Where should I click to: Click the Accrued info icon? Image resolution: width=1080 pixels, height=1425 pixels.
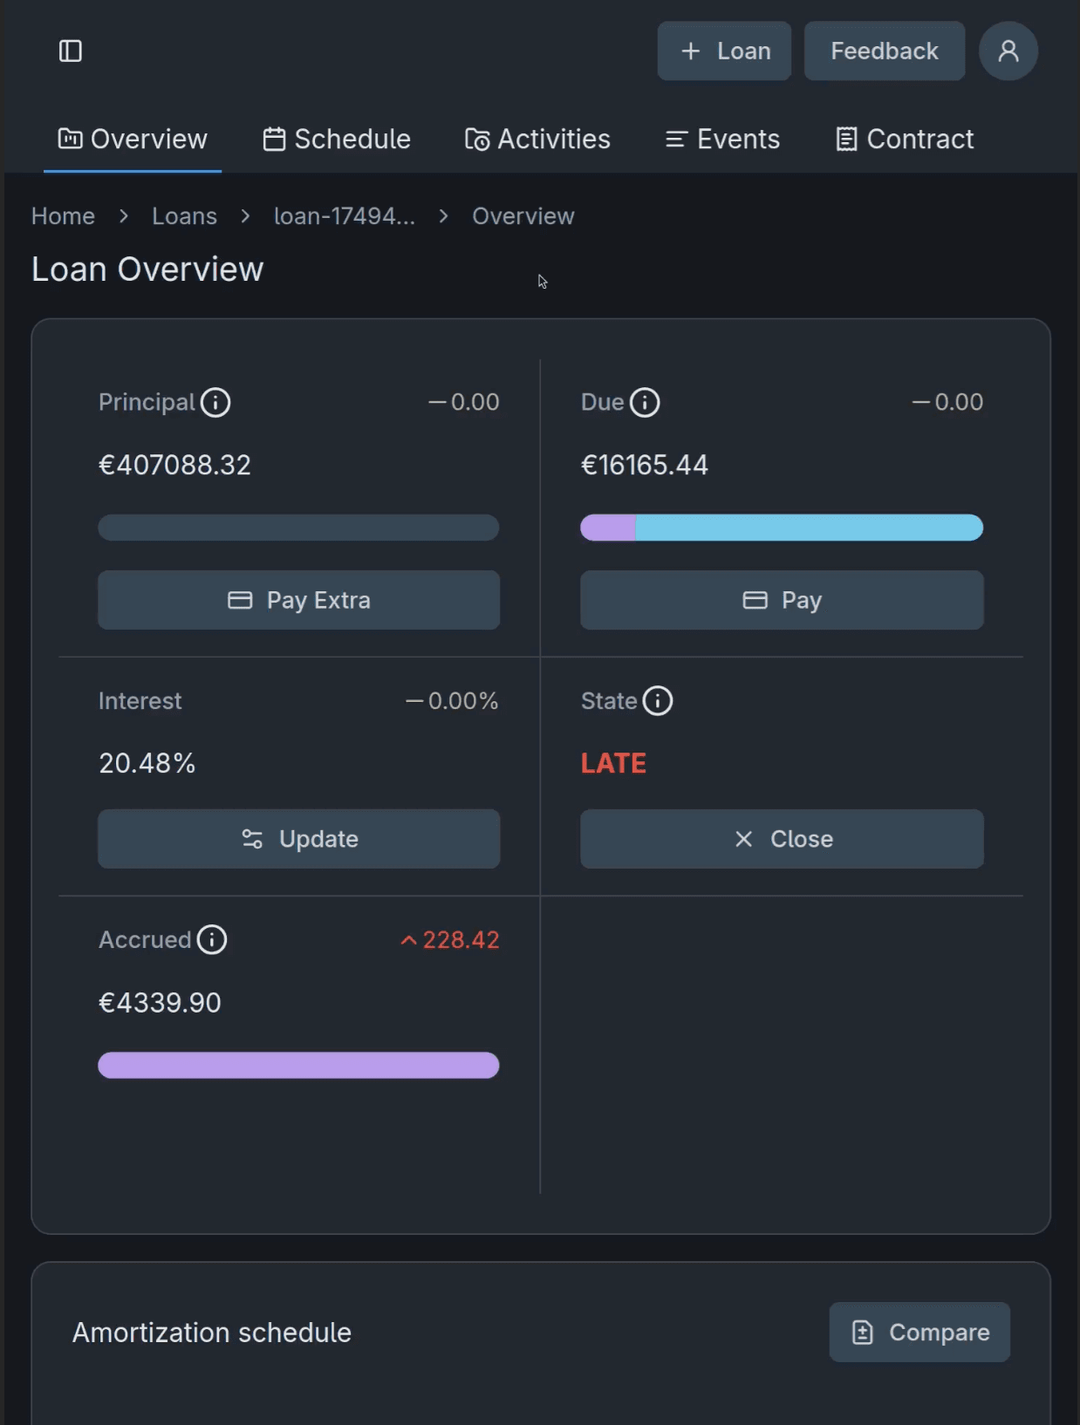click(211, 939)
